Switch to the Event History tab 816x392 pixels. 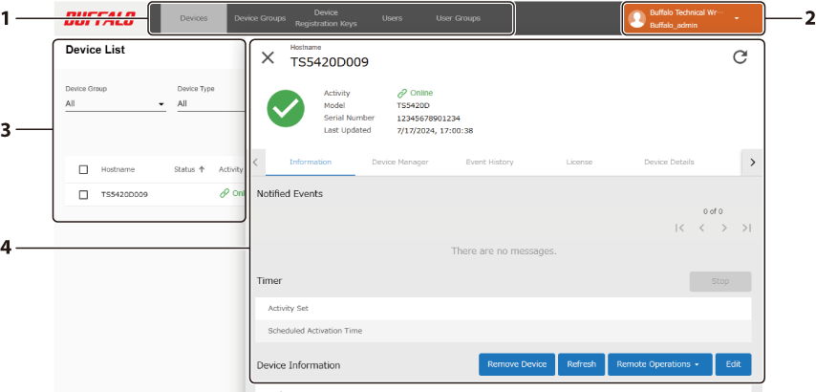[489, 163]
